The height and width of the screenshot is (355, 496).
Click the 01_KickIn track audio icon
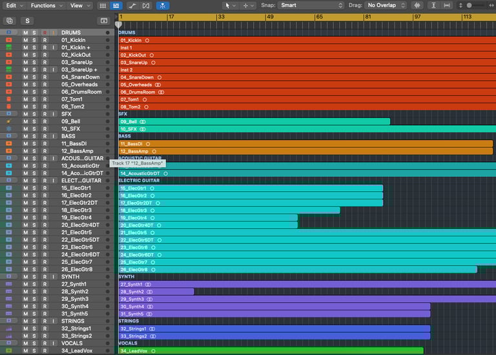[x=9, y=40]
